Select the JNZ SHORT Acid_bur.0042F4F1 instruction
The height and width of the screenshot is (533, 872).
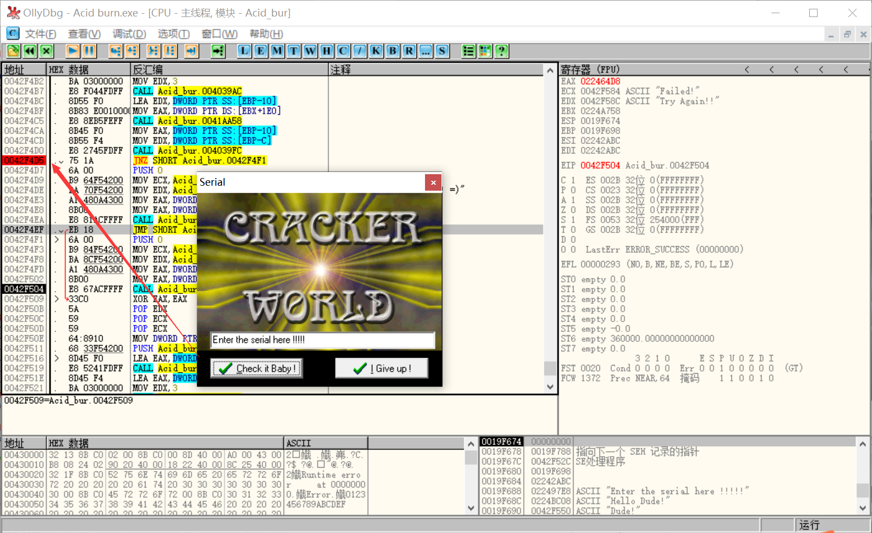[x=200, y=160]
